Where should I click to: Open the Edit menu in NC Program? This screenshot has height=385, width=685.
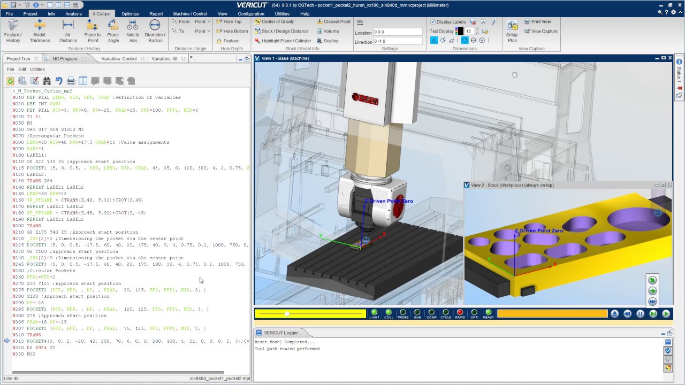[x=22, y=70]
